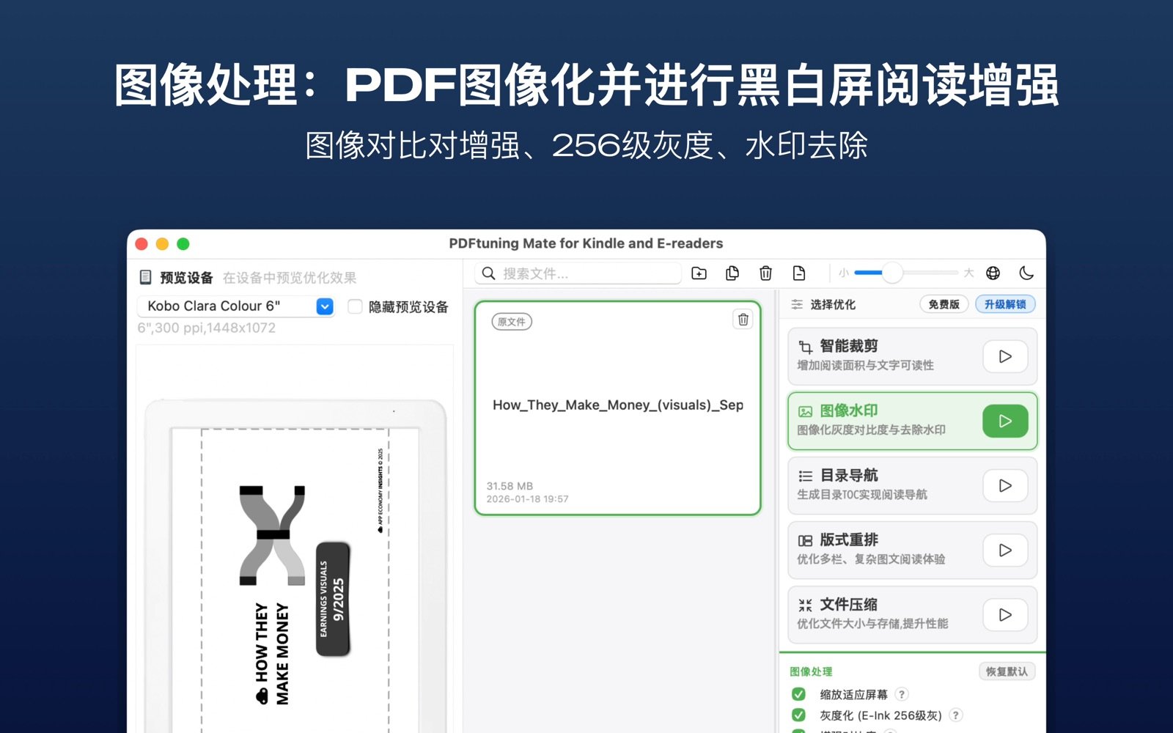The width and height of the screenshot is (1173, 733).
Task: Open help for 灰度化 option
Action: [x=955, y=715]
